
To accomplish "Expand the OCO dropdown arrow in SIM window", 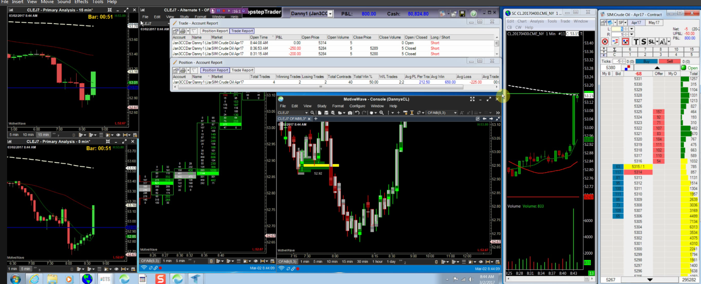I will [x=668, y=42].
